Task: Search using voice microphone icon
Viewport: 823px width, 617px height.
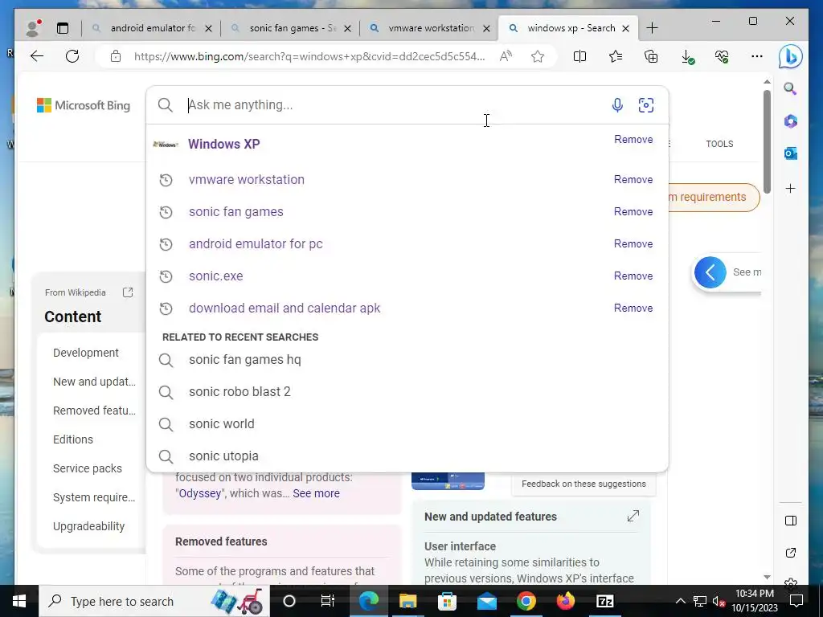Action: tap(617, 105)
